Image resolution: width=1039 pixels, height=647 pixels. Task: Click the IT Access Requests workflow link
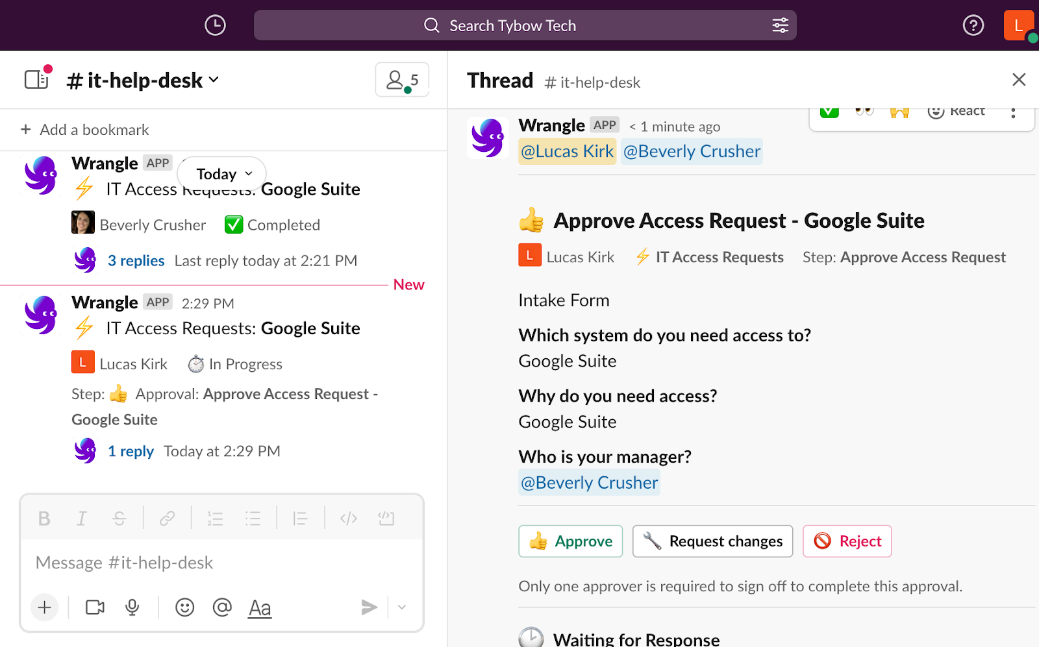pos(720,258)
